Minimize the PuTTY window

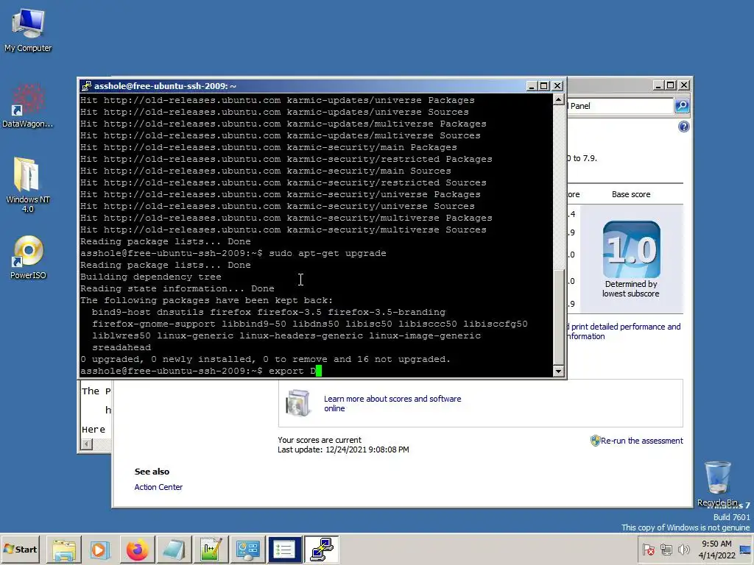(x=531, y=86)
